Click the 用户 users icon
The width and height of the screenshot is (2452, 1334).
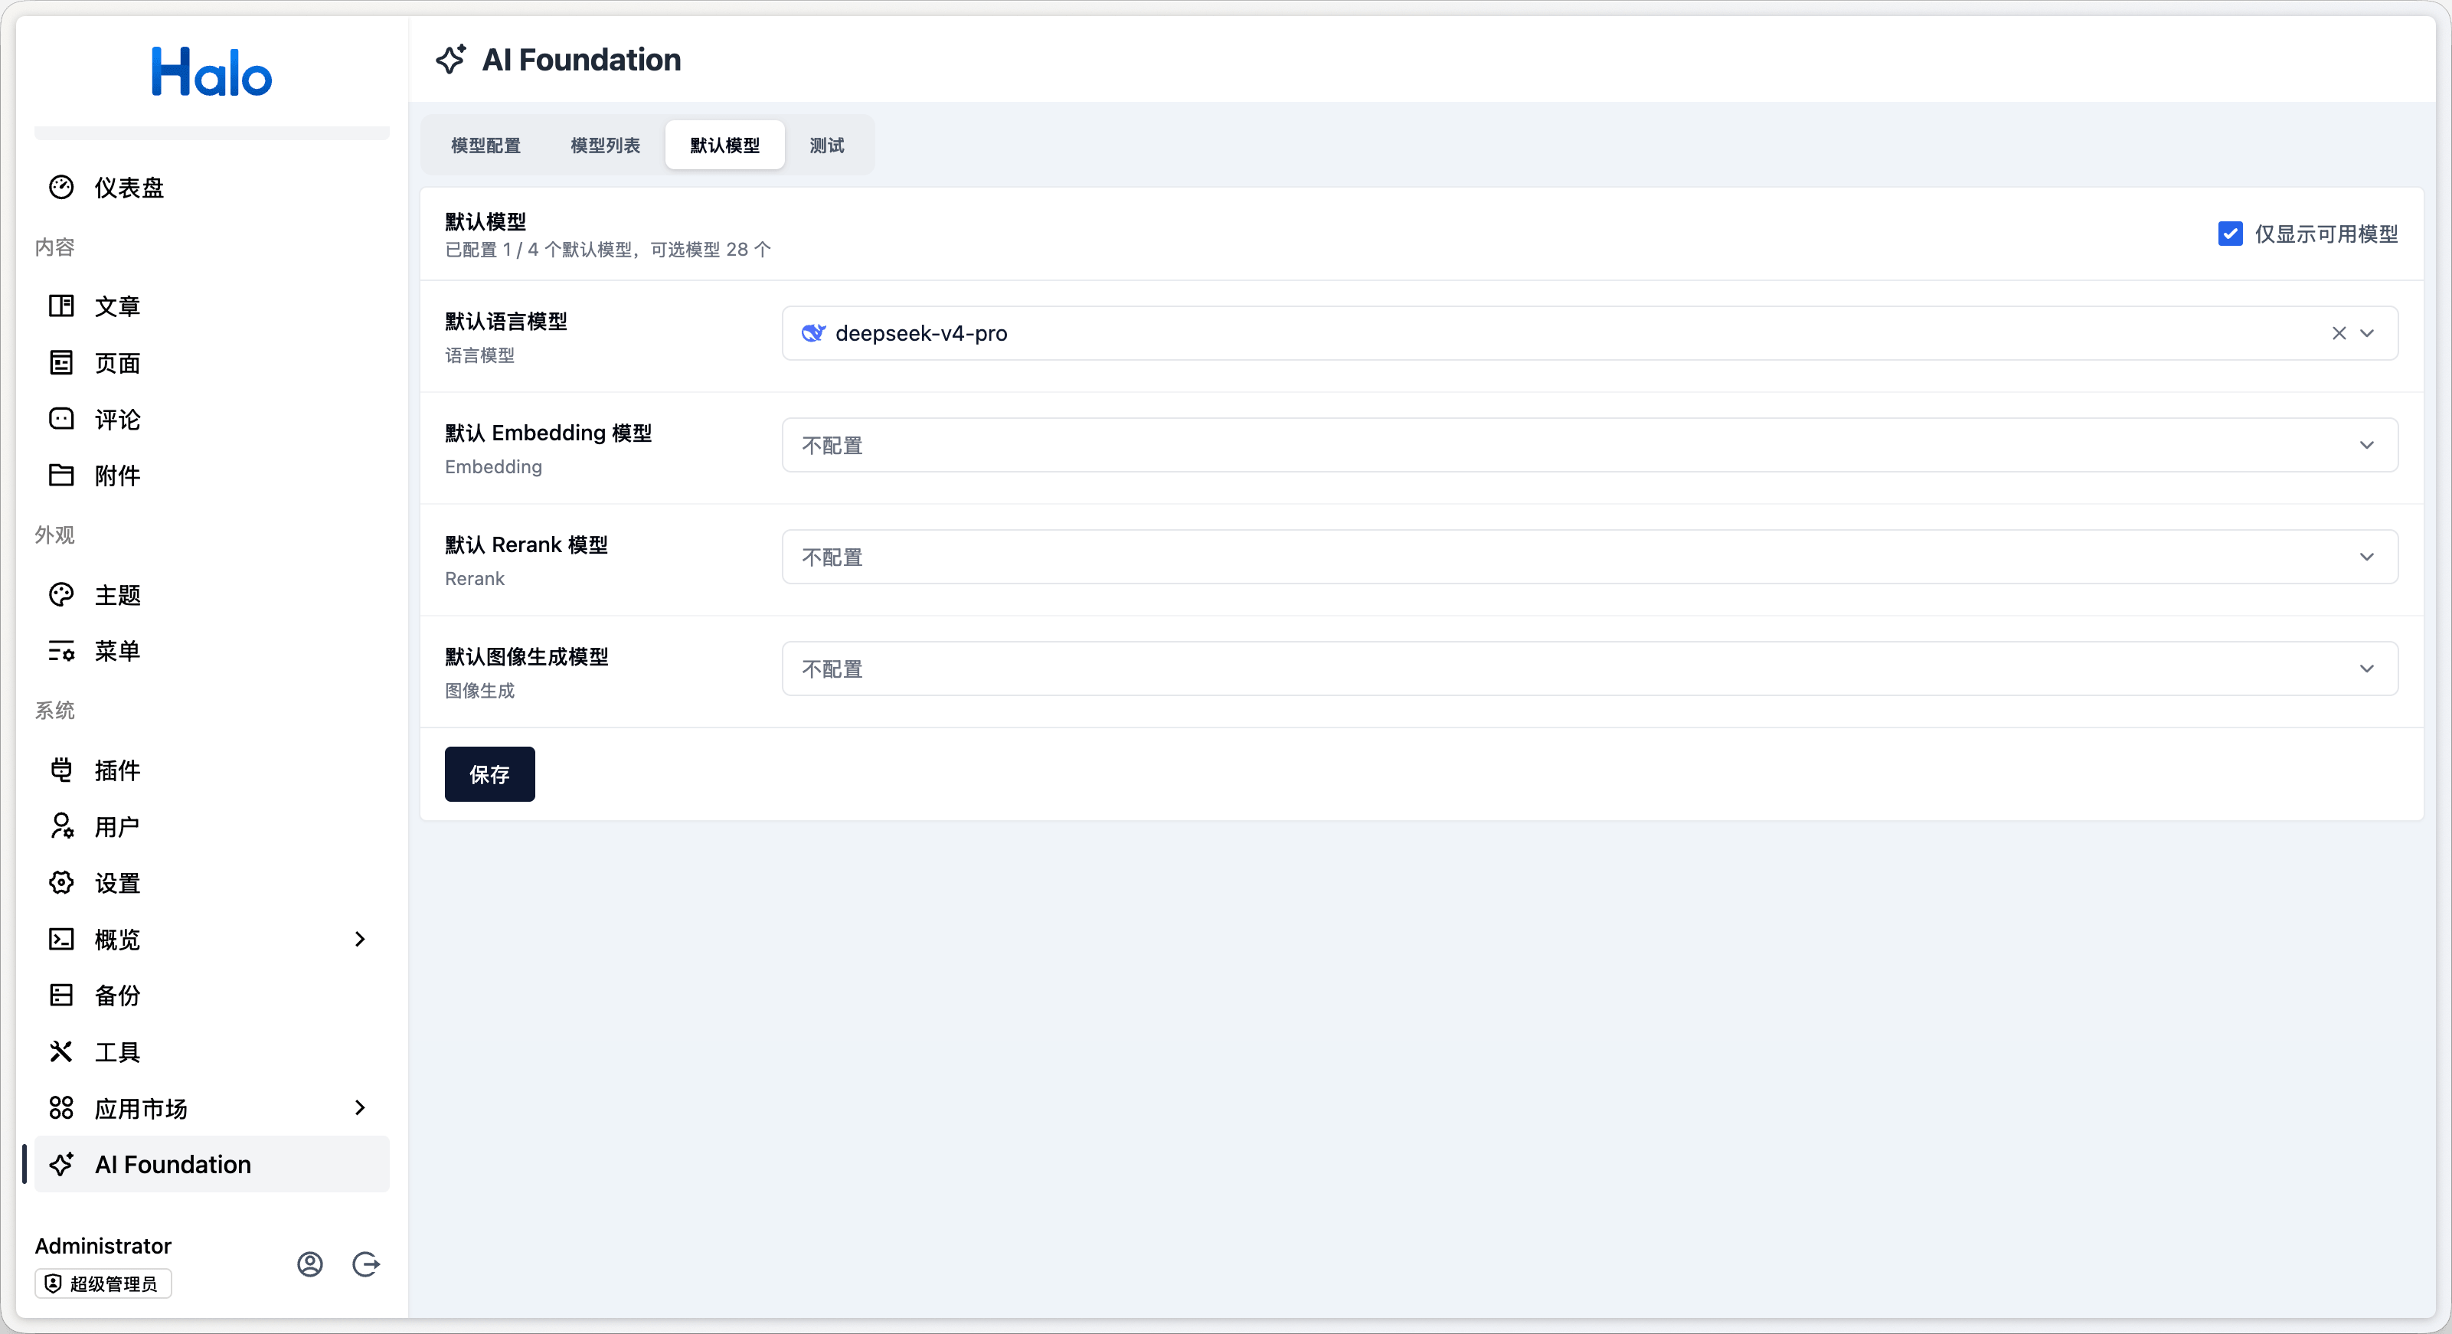pyautogui.click(x=61, y=826)
